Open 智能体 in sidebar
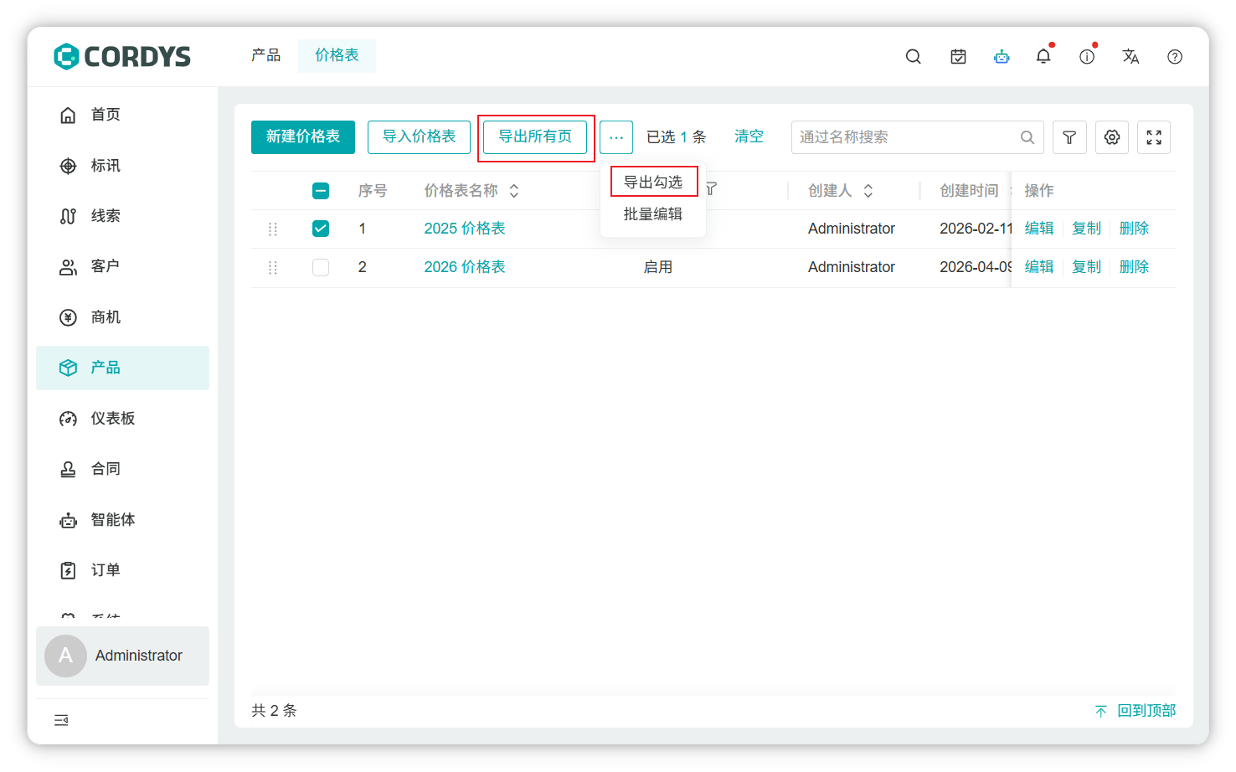1236x772 pixels. coord(122,520)
